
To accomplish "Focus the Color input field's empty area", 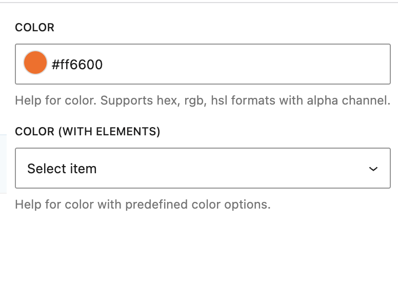I will coord(246,65).
